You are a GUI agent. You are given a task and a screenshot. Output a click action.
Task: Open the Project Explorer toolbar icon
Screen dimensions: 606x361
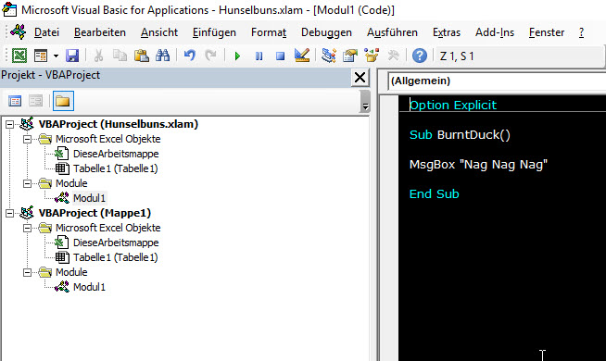tap(329, 56)
